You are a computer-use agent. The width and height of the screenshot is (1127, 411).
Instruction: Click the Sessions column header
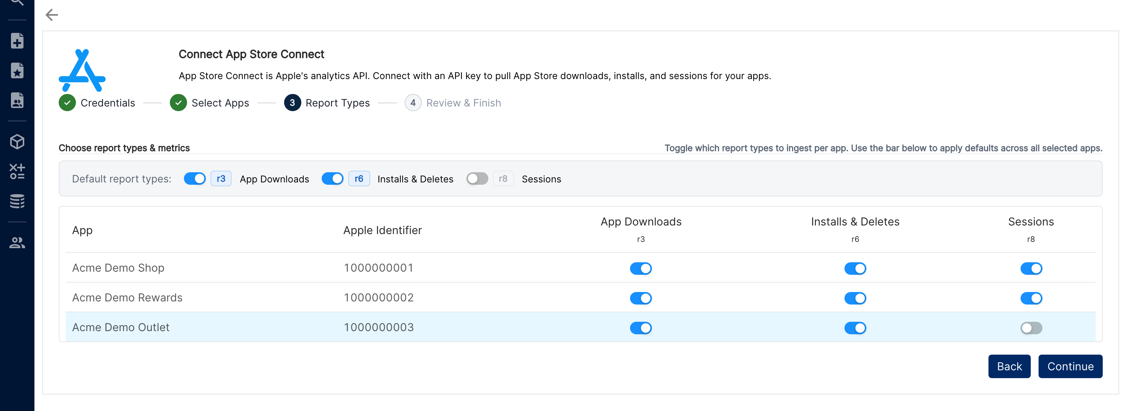point(1031,222)
